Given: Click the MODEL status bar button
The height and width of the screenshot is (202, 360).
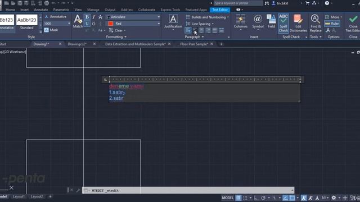Looking at the screenshot, I should (227, 198).
